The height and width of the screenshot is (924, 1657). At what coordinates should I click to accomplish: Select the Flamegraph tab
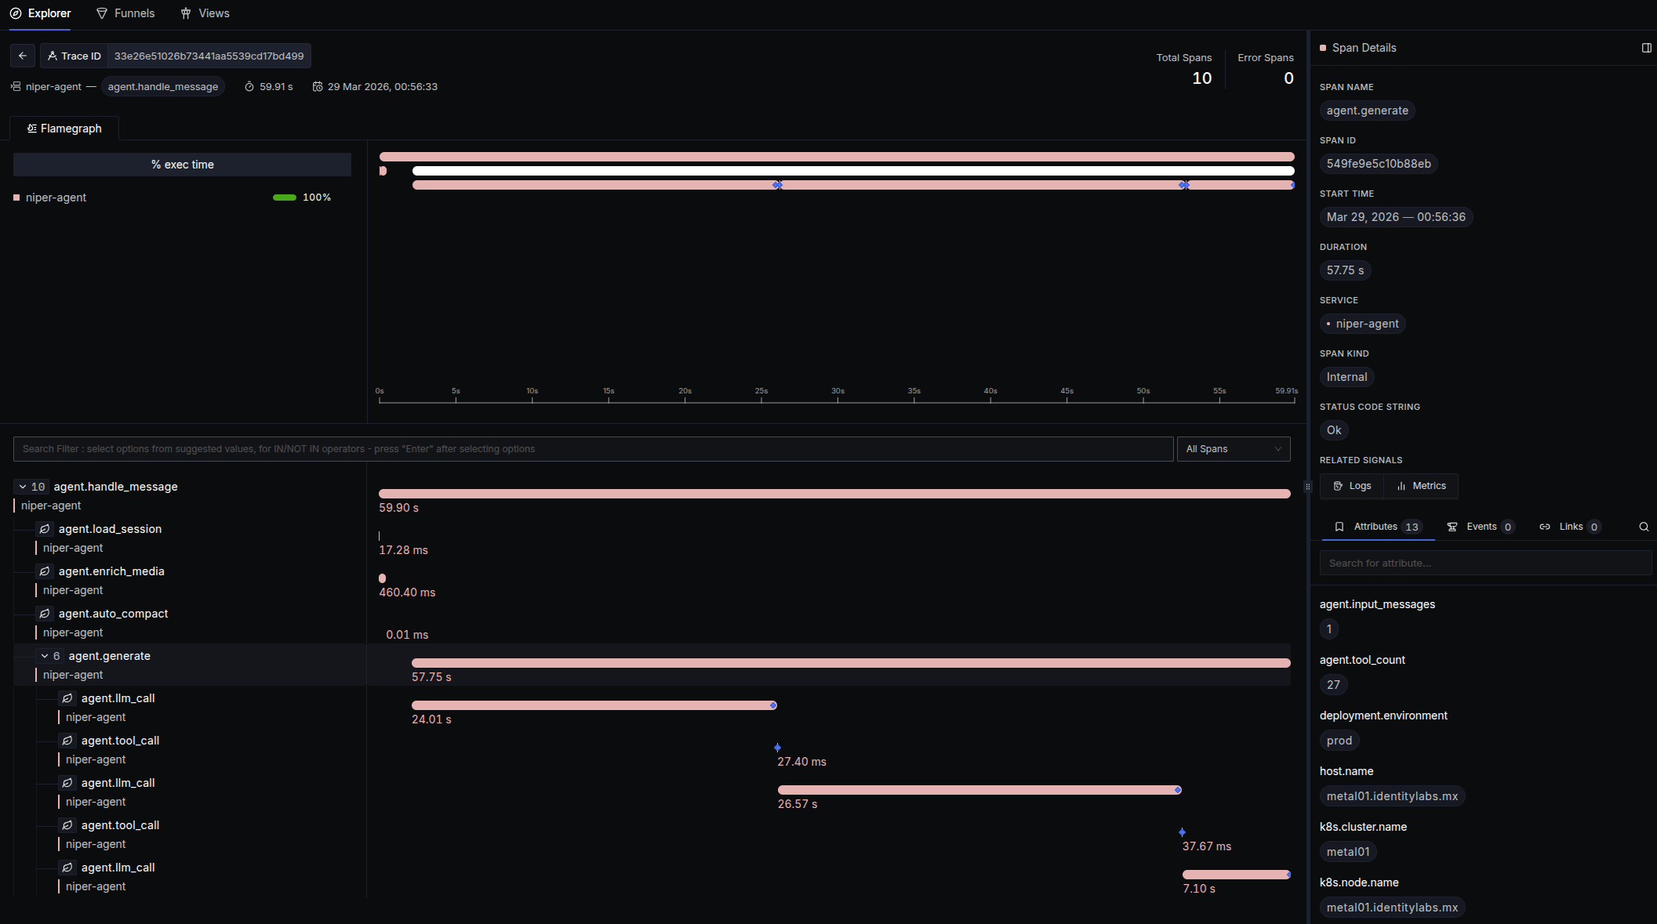tap(64, 129)
